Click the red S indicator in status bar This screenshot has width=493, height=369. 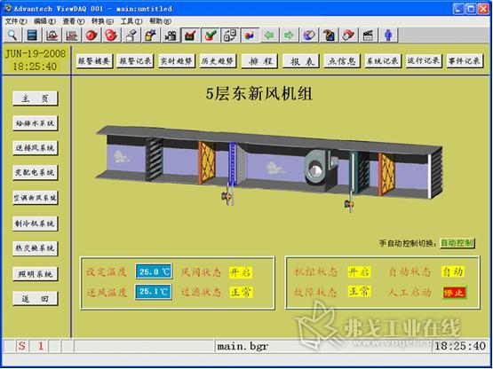pos(22,346)
